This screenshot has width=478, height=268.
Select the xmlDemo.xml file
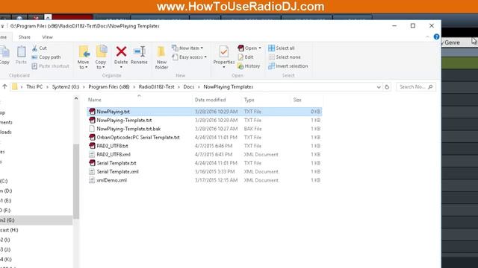pos(204,180)
